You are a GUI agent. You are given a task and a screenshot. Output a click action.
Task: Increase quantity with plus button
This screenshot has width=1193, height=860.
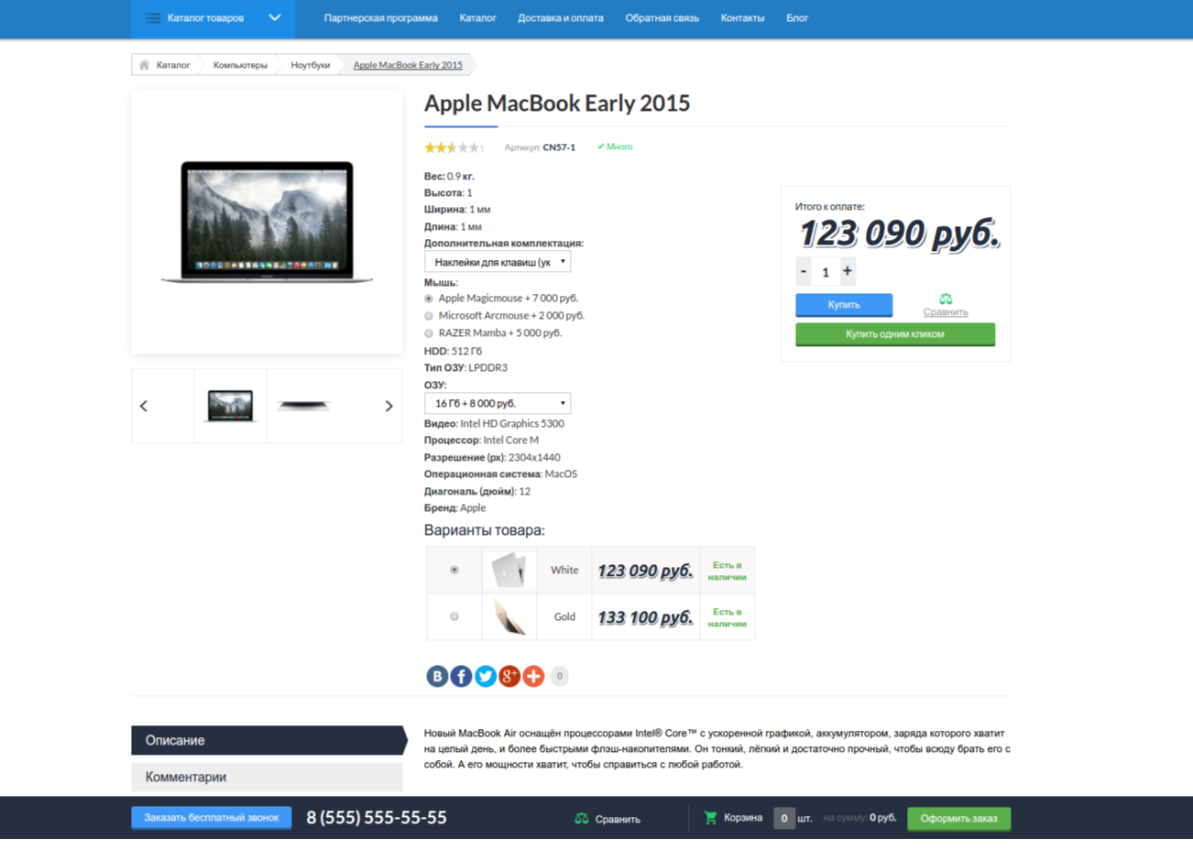click(848, 271)
